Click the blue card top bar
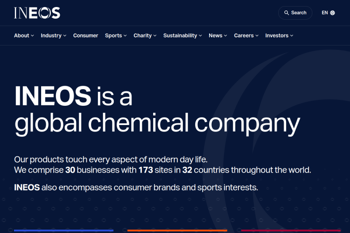The height and width of the screenshot is (233, 350). click(x=63, y=230)
